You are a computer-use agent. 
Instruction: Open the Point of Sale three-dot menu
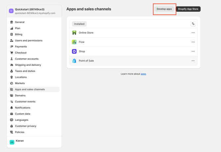[x=193, y=61]
